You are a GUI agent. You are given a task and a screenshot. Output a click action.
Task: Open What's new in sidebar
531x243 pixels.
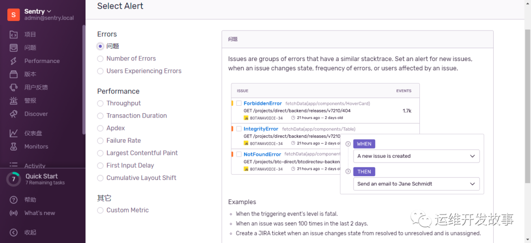pyautogui.click(x=39, y=213)
